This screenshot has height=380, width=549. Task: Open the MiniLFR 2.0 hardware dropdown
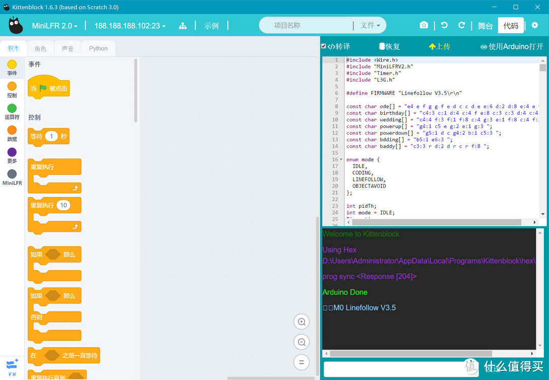54,25
